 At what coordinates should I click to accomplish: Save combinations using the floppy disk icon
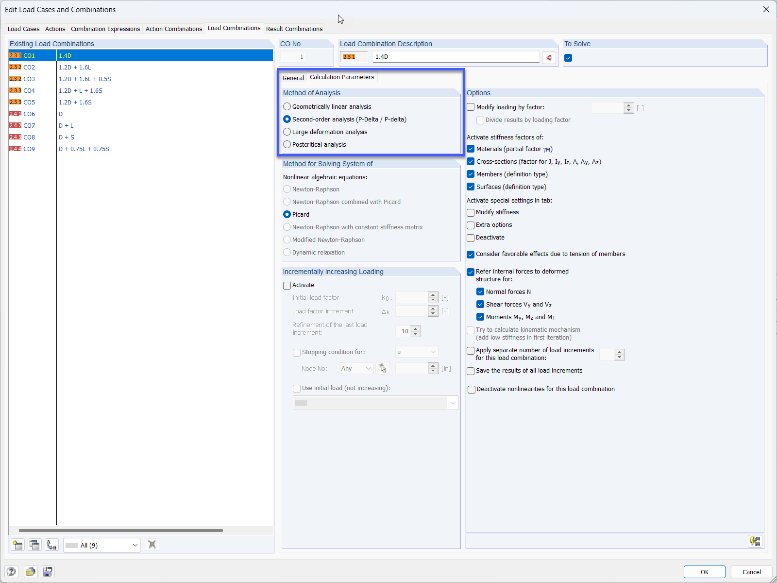coord(48,572)
